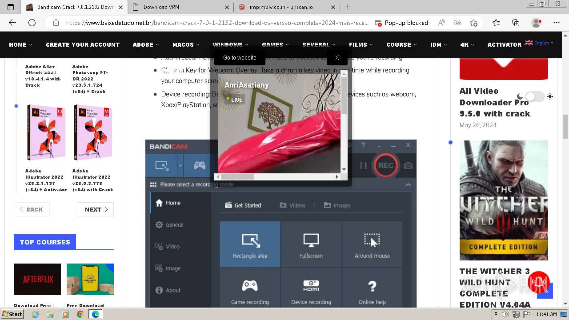
Task: Open the English language selector
Action: pyautogui.click(x=539, y=43)
